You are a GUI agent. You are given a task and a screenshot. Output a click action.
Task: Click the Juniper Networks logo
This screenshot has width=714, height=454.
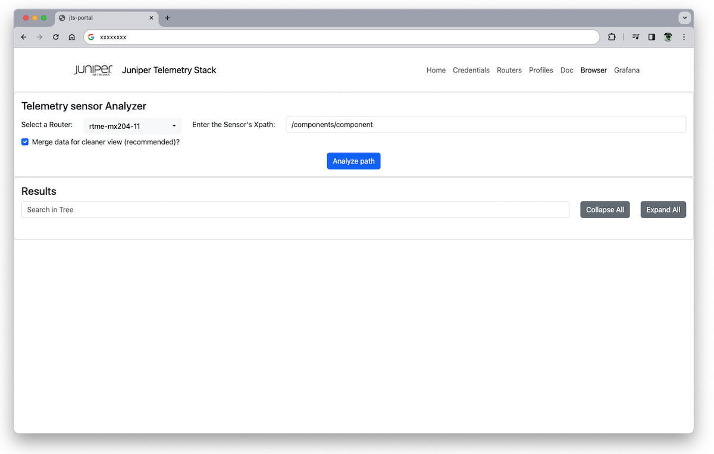(92, 70)
